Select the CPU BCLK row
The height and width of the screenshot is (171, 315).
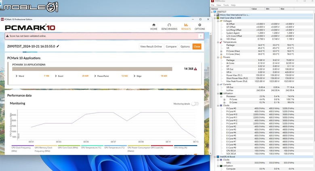click(260, 151)
